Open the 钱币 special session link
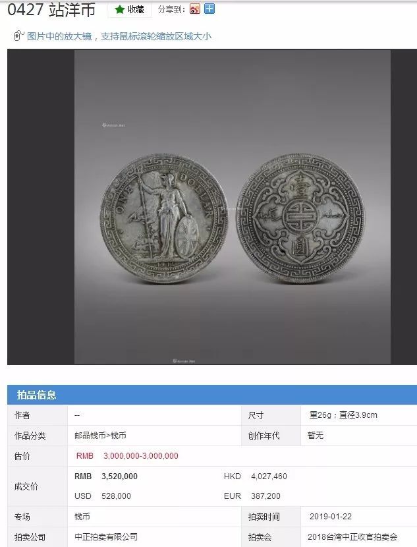Image resolution: width=417 pixels, height=547 pixels. (82, 516)
